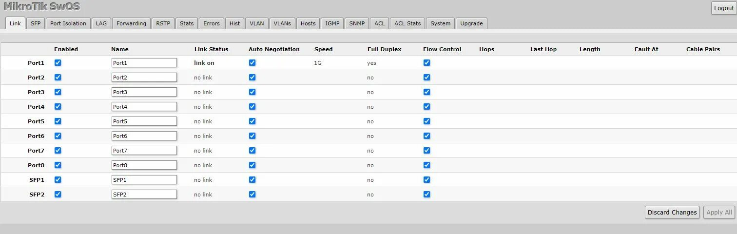The image size is (737, 234).
Task: Open the RSTP tab
Action: point(163,23)
